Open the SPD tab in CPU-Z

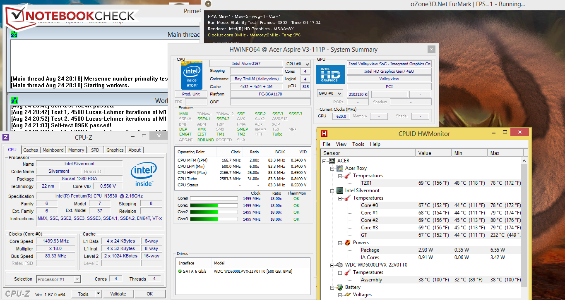click(x=95, y=150)
